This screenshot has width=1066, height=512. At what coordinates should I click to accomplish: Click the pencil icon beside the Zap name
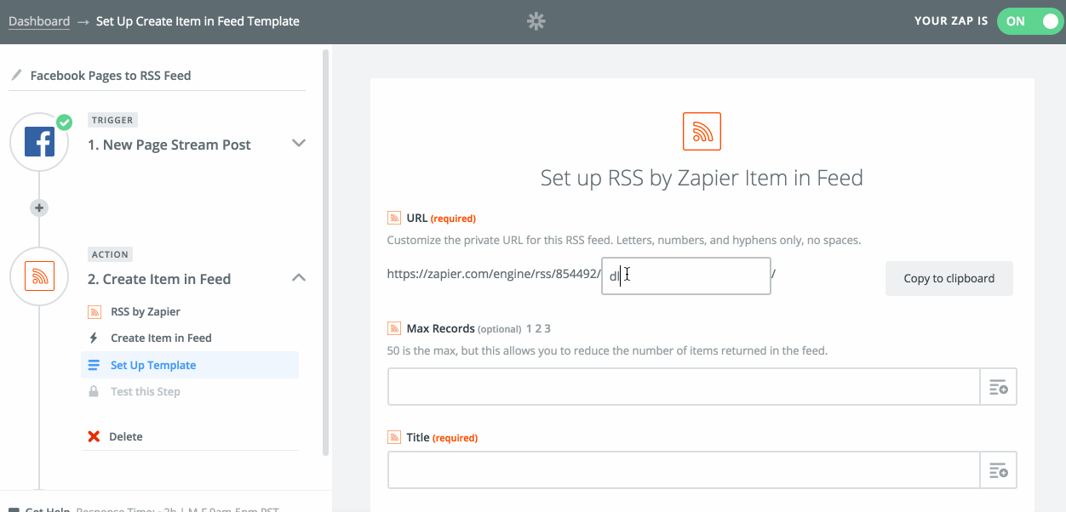pos(15,76)
